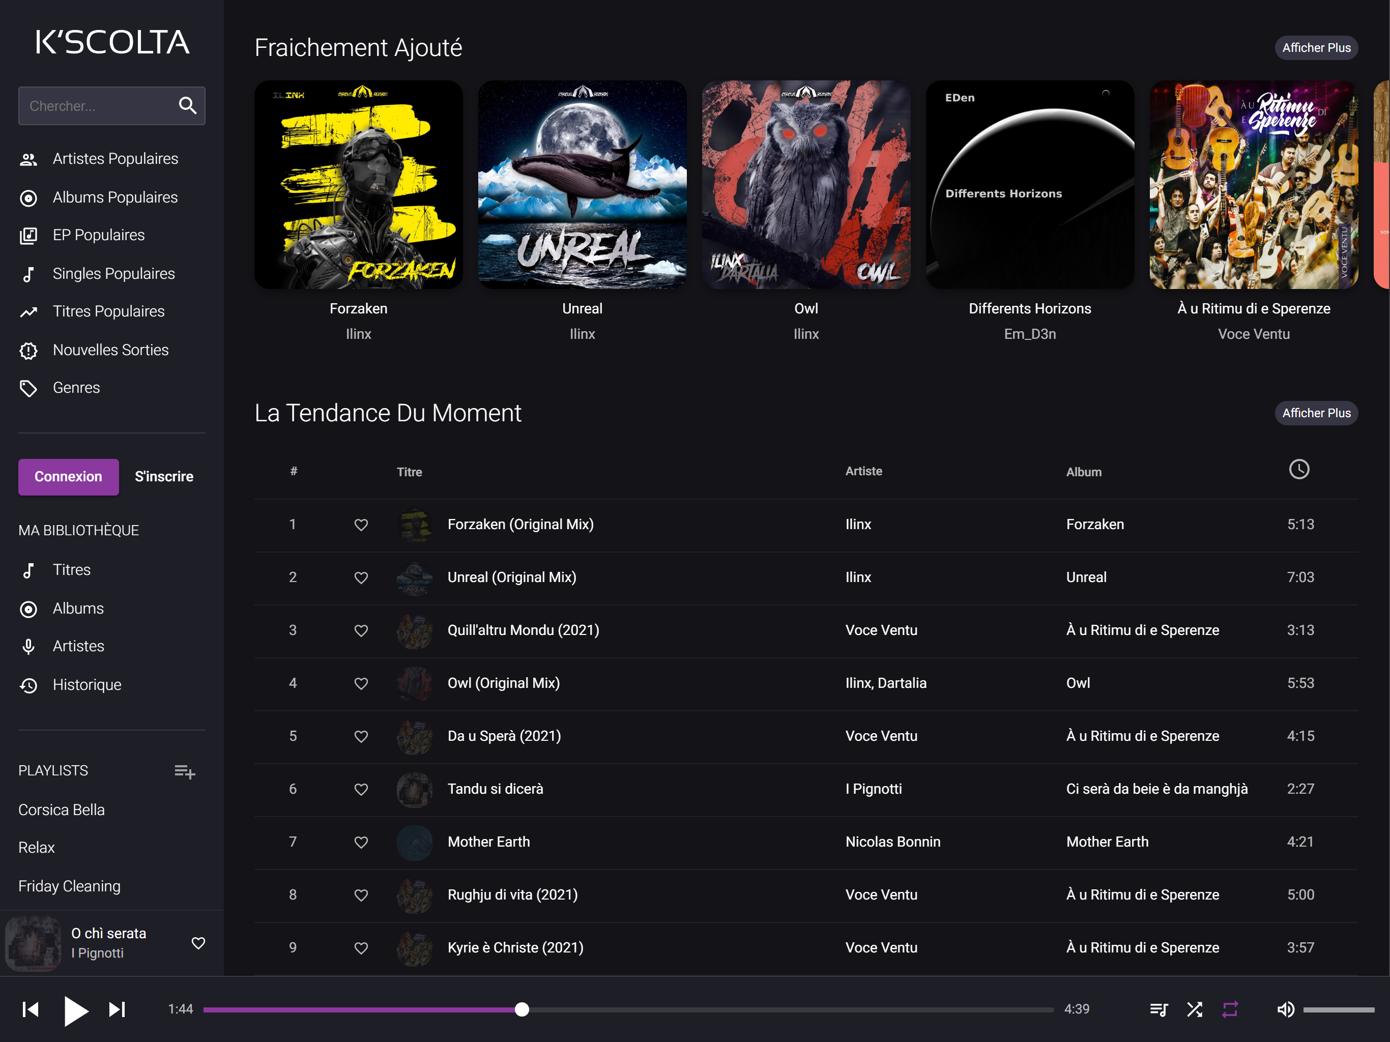Viewport: 1390px width, 1042px height.
Task: Click now playing cover thumbnail
Action: [33, 943]
